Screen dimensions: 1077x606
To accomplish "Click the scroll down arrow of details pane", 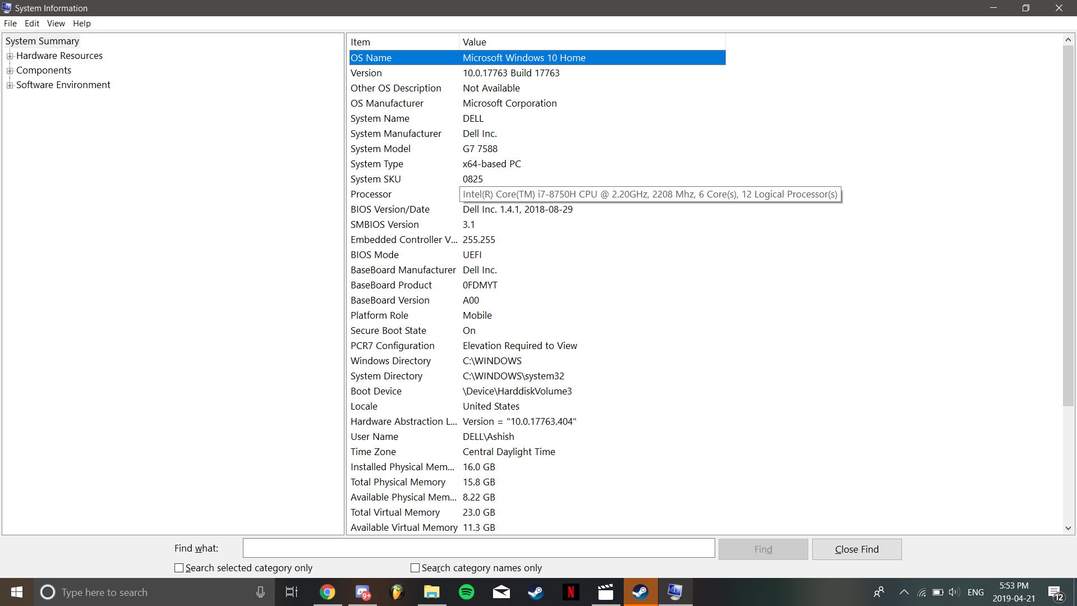I will (x=1068, y=528).
